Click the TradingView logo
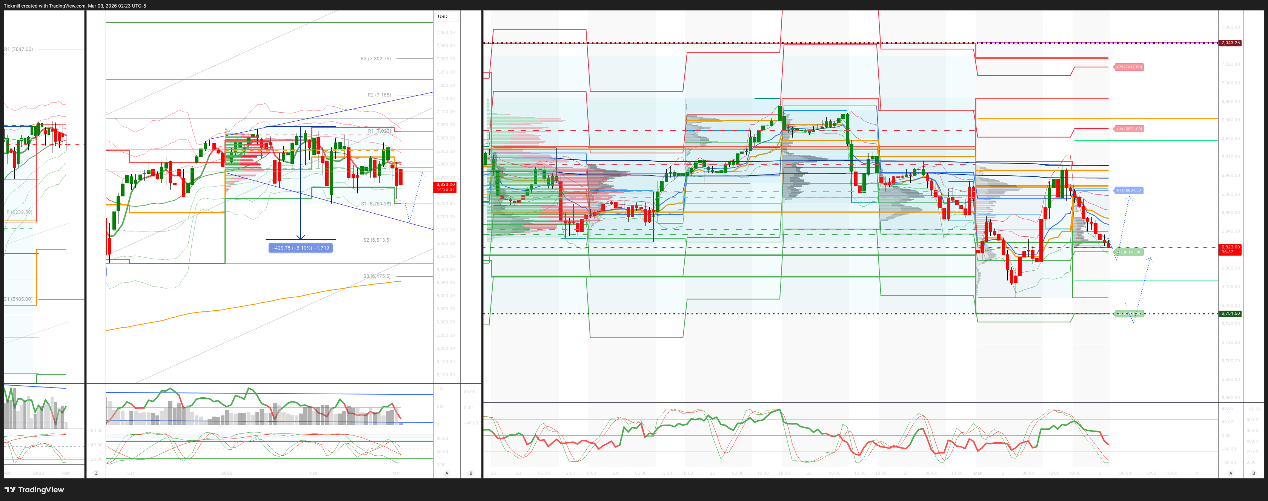This screenshot has height=501, width=1268. [34, 489]
